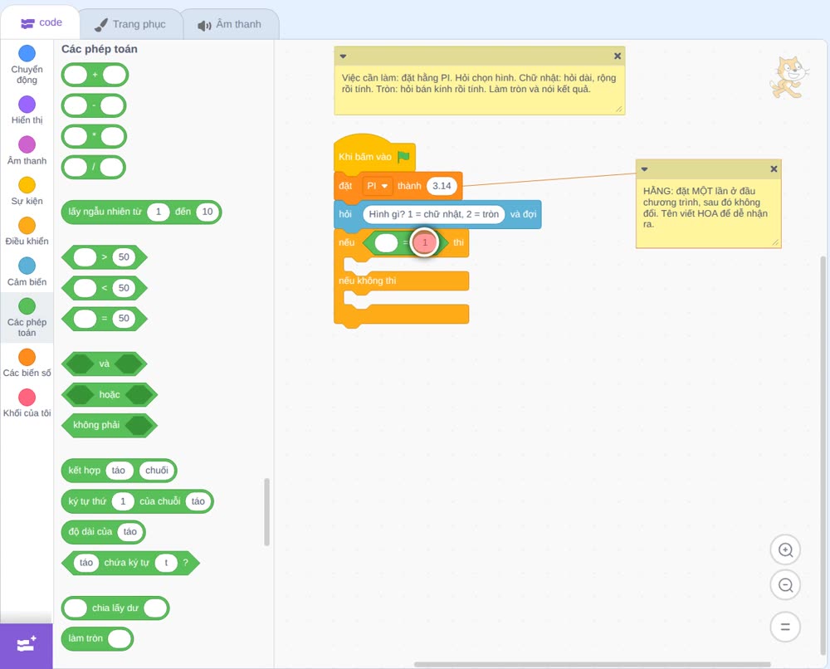Collapse the 'Việc cần làm' comment
The width and height of the screenshot is (830, 669).
[343, 56]
